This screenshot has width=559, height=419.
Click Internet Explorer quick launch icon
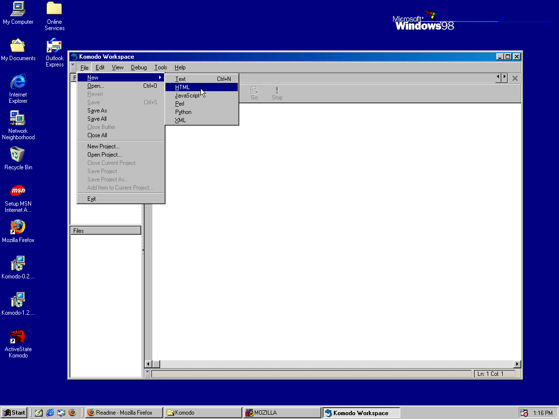pos(50,413)
